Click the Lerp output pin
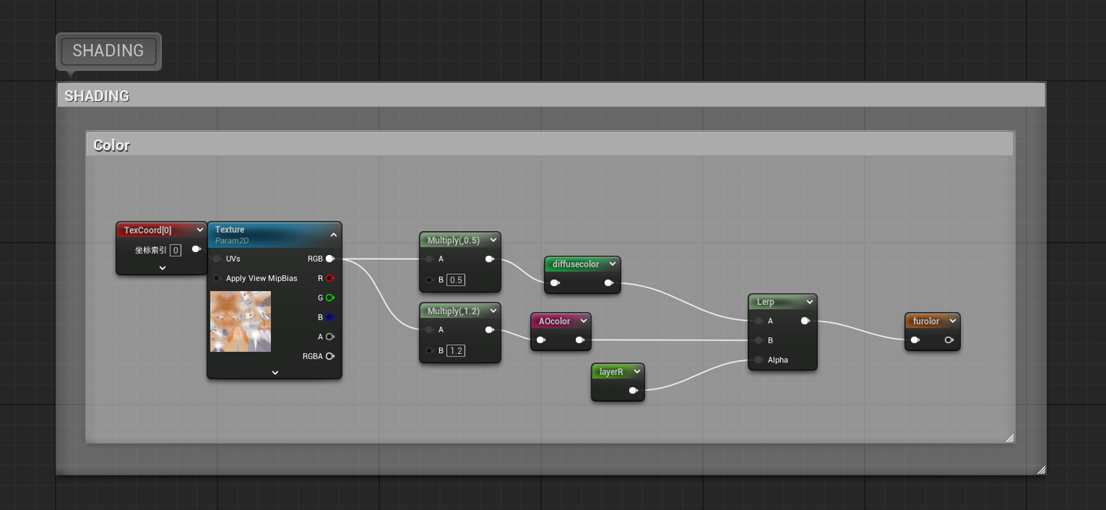This screenshot has width=1106, height=510. (x=805, y=321)
